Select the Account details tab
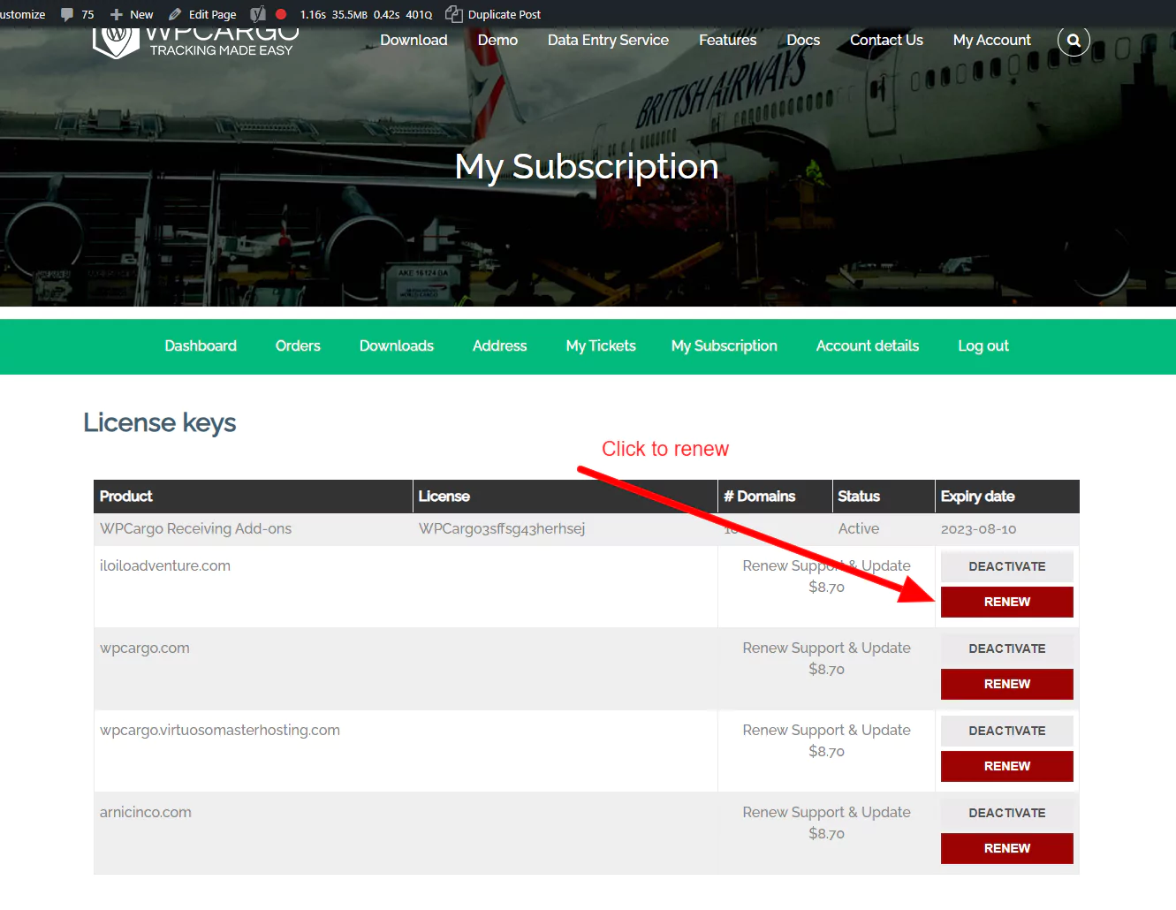 (x=867, y=346)
